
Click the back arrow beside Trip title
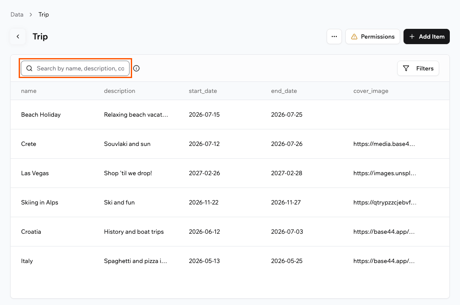tap(18, 36)
